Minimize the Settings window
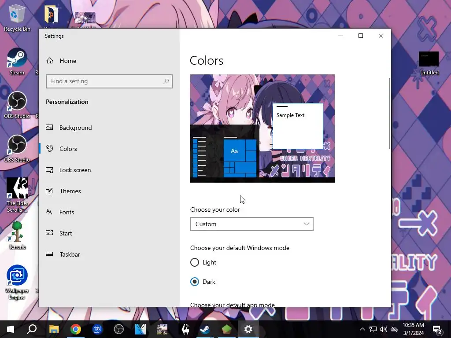The image size is (451, 338). click(x=340, y=36)
